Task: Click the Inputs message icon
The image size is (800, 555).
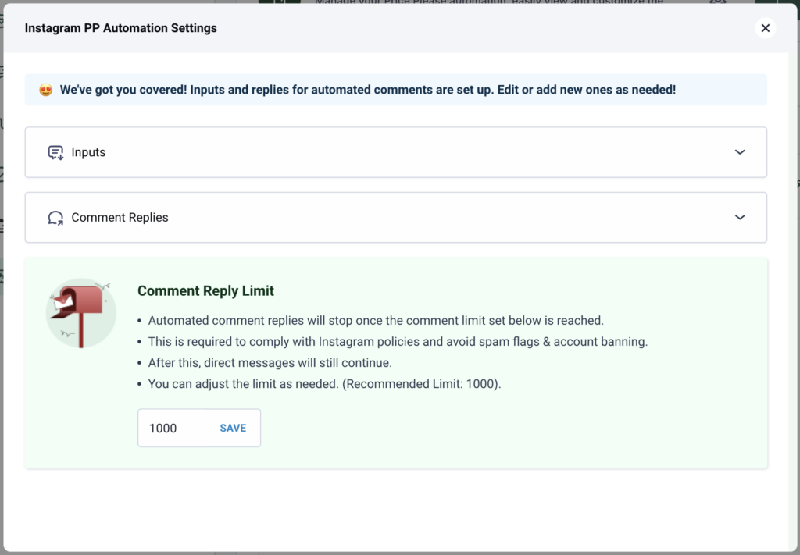Action: (55, 152)
